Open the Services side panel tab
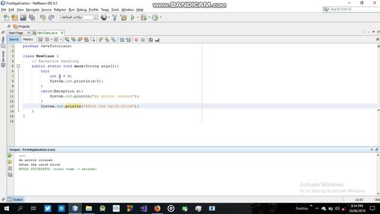 (3, 59)
